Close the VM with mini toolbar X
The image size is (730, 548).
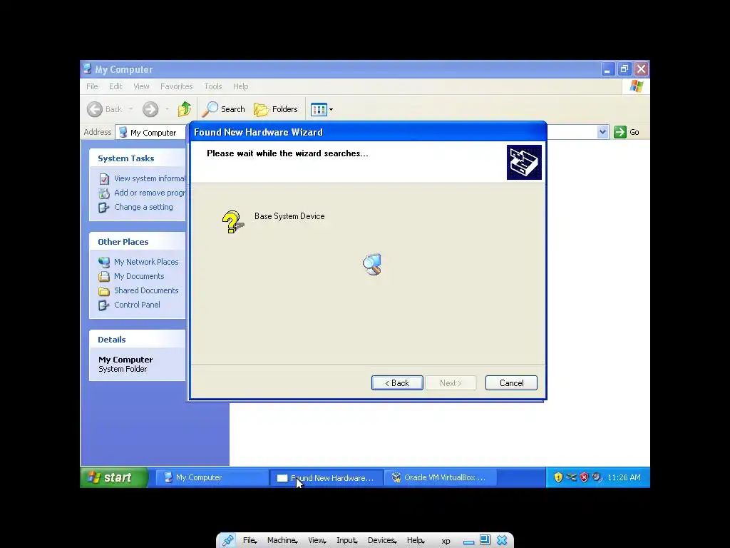(x=502, y=540)
